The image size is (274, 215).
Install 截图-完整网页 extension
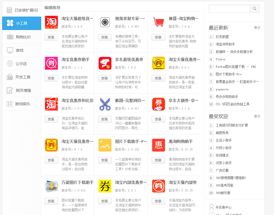coord(105,119)
